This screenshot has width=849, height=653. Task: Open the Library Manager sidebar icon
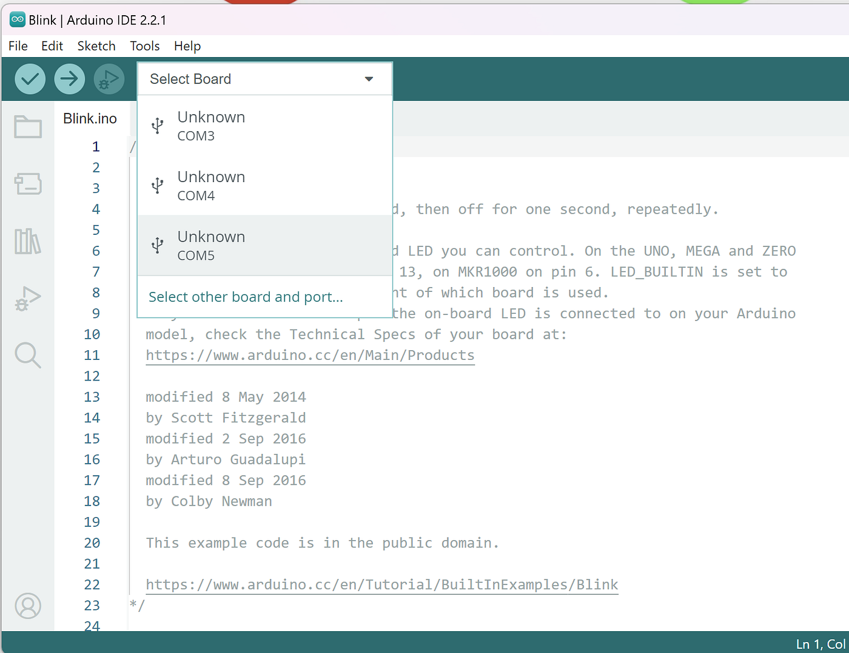coord(28,241)
